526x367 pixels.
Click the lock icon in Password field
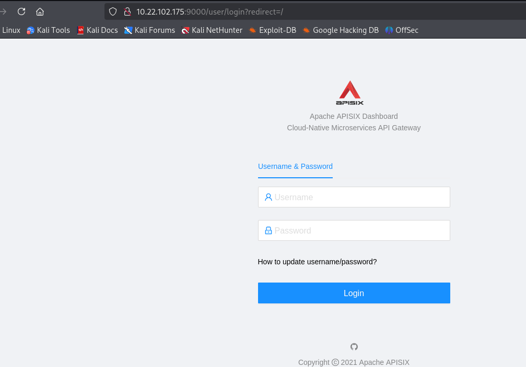coord(268,230)
